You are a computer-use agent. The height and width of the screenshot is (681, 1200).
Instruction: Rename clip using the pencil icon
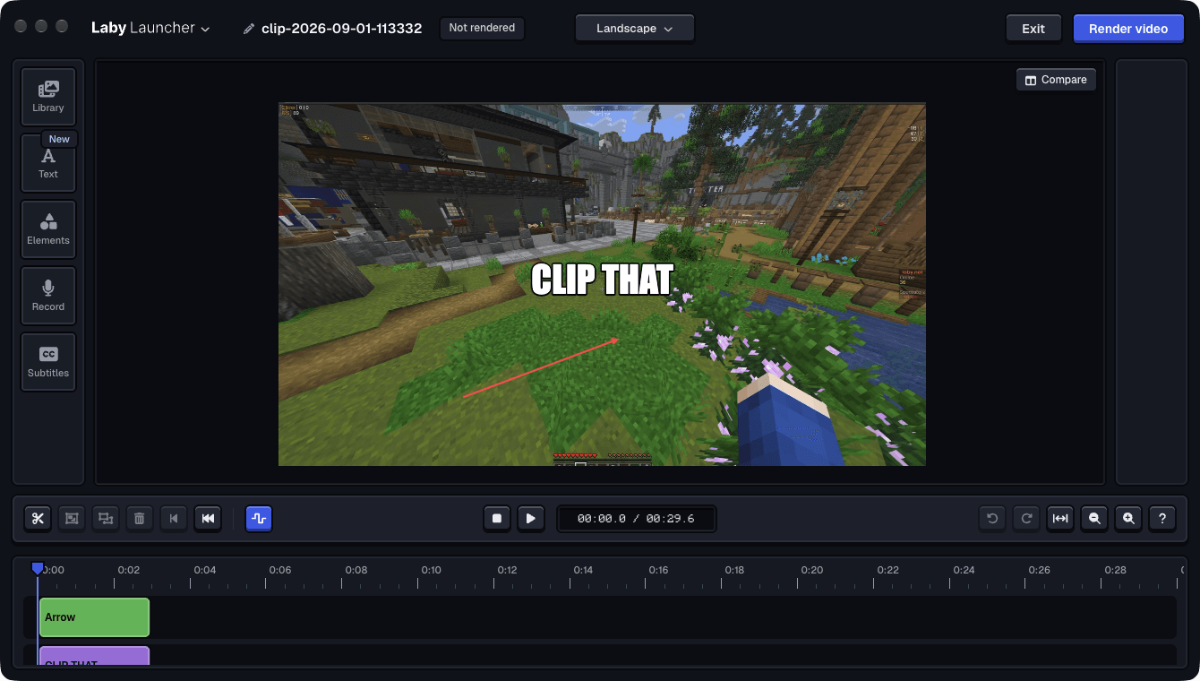(249, 29)
